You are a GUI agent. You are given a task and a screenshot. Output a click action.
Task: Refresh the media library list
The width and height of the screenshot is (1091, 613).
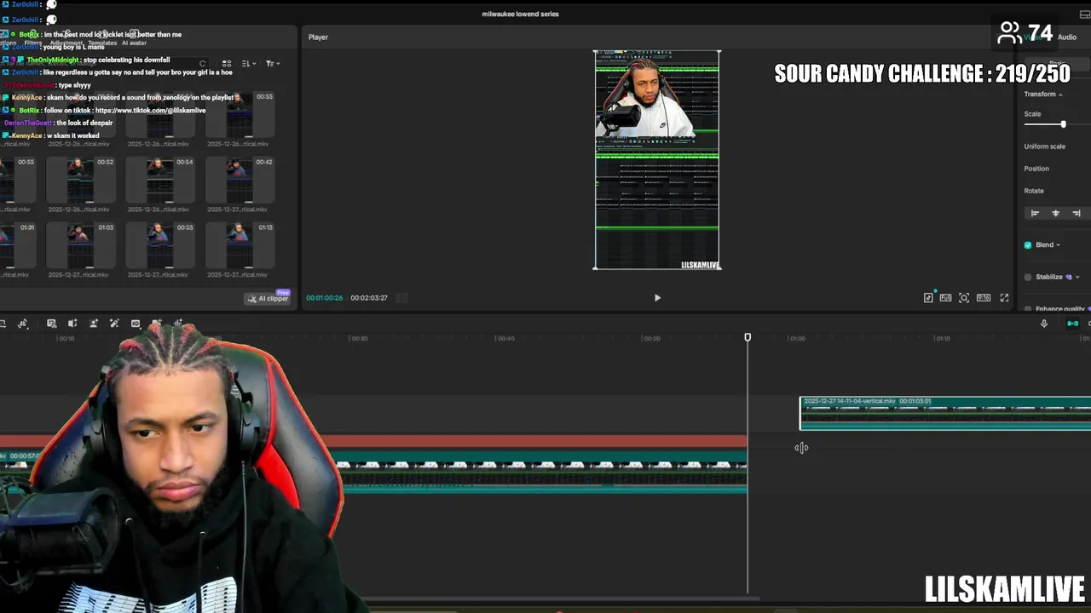(202, 64)
